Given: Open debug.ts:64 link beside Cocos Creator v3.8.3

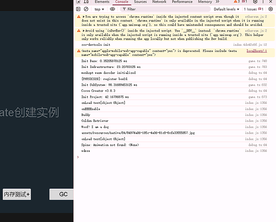Looking at the screenshot, I should coord(258,91).
